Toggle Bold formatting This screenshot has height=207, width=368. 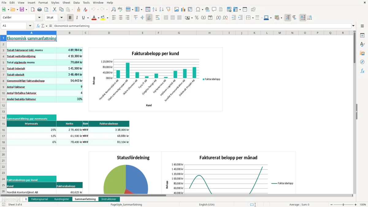[70, 18]
